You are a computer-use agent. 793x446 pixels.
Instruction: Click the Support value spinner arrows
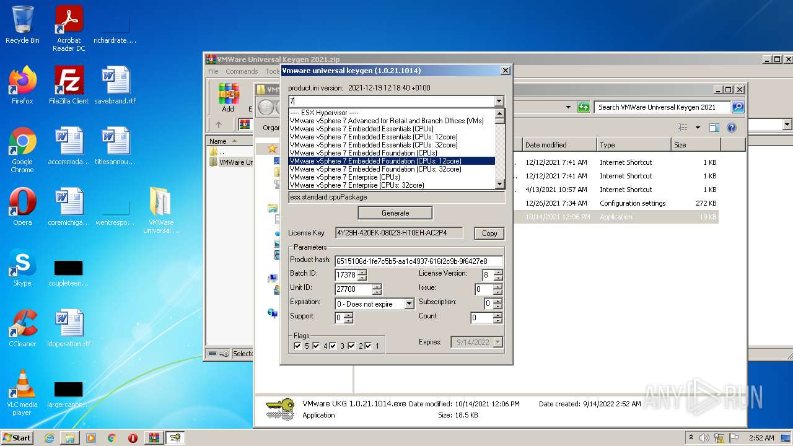click(348, 318)
